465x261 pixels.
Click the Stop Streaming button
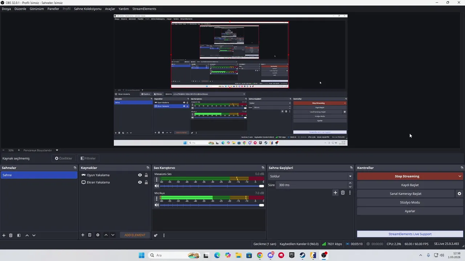407,176
